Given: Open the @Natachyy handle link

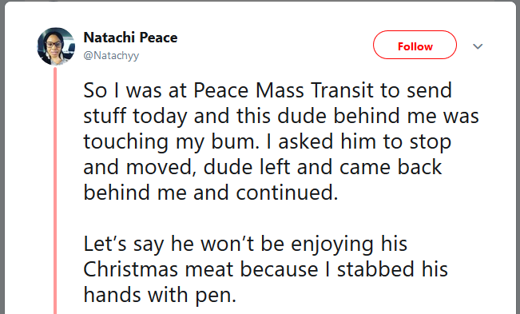Looking at the screenshot, I should (111, 55).
